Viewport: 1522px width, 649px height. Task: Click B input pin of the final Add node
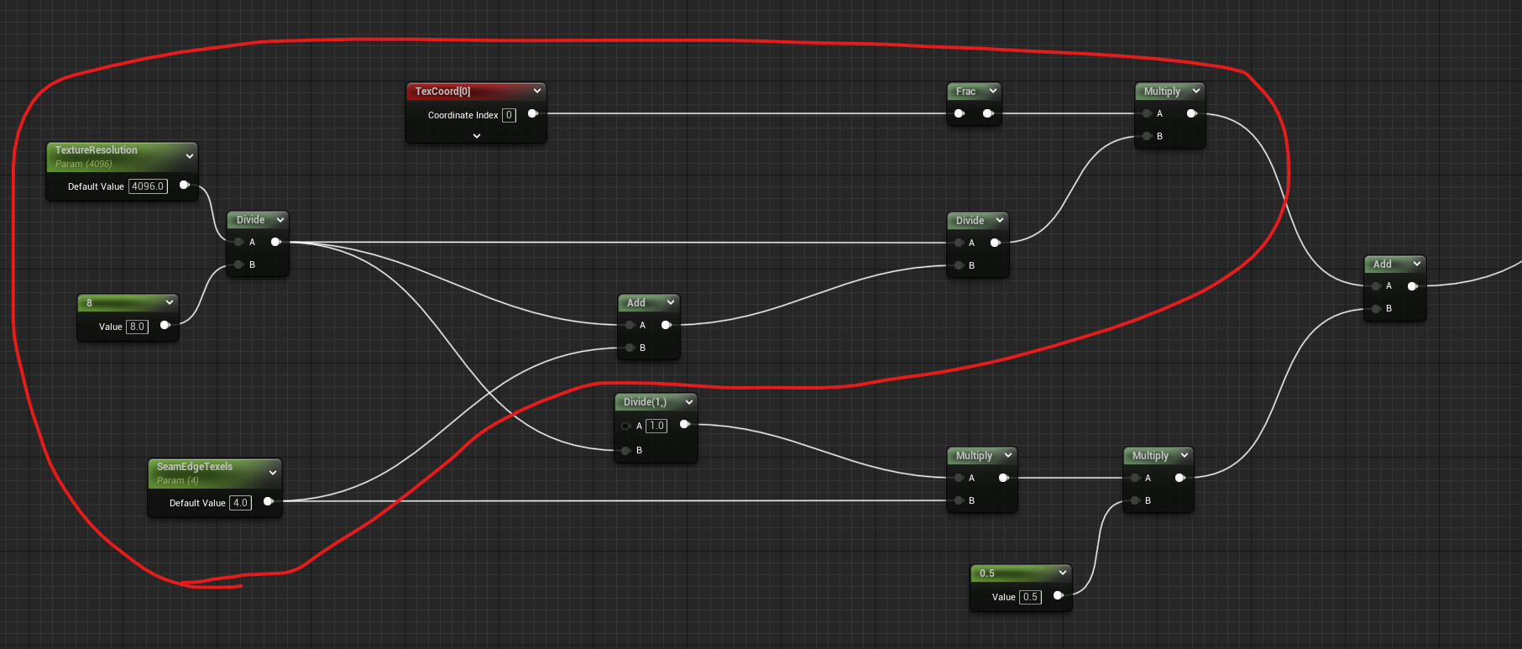tap(1376, 309)
